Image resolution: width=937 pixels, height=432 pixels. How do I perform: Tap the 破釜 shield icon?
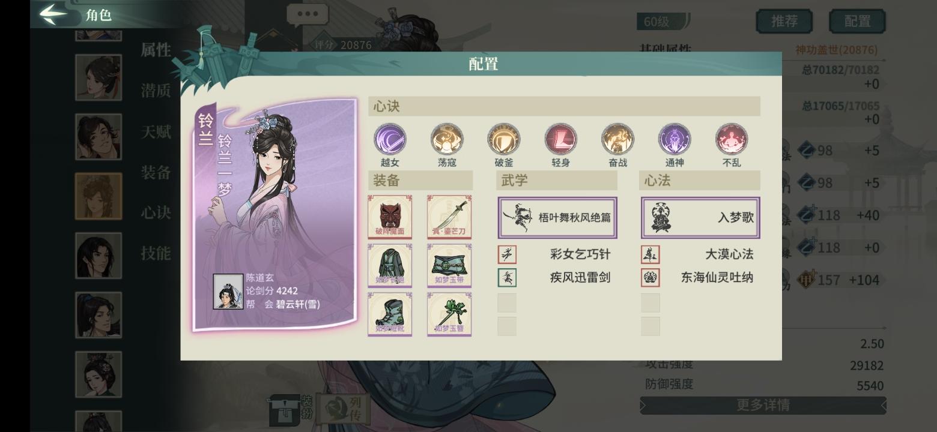coord(503,139)
